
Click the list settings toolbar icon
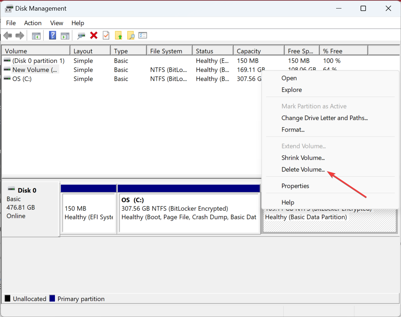point(143,35)
